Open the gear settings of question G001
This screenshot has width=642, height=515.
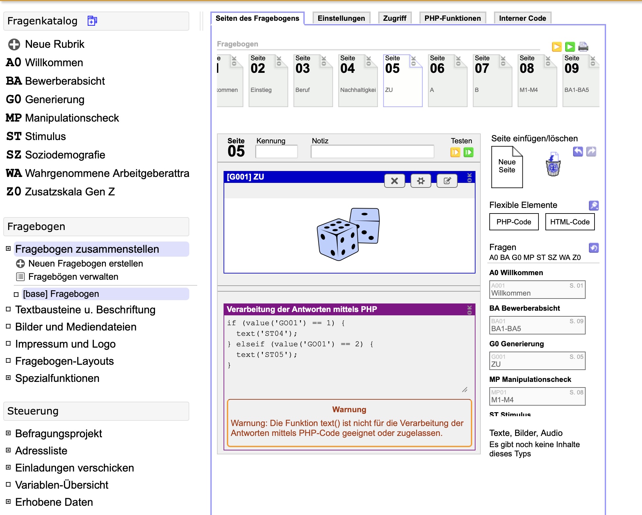tap(421, 181)
